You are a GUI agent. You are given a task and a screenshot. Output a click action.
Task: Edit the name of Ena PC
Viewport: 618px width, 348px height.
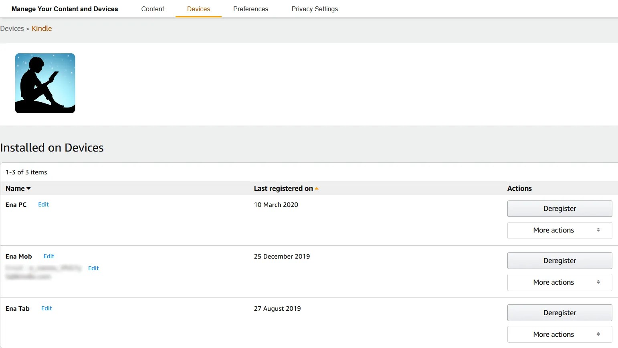[x=43, y=204]
